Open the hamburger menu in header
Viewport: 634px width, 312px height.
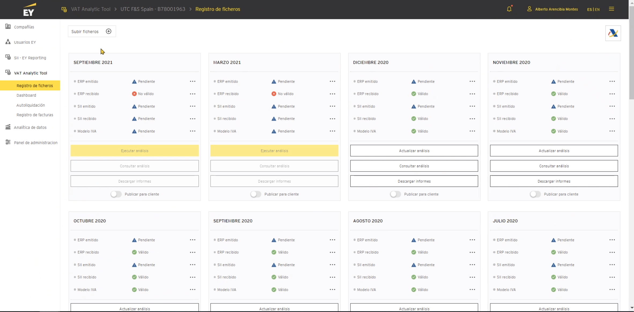click(x=611, y=9)
